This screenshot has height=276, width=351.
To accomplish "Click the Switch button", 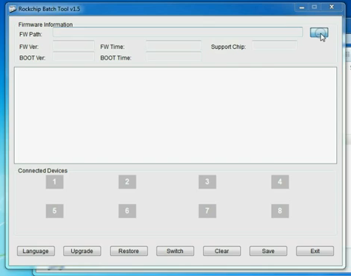I will [175, 251].
